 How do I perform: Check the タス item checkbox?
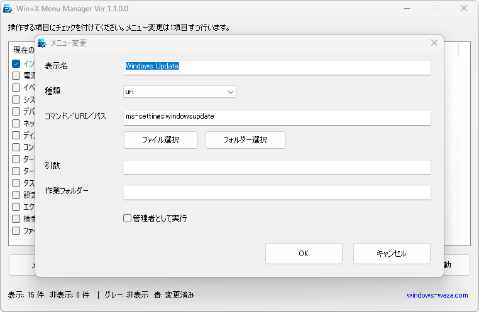coord(16,183)
